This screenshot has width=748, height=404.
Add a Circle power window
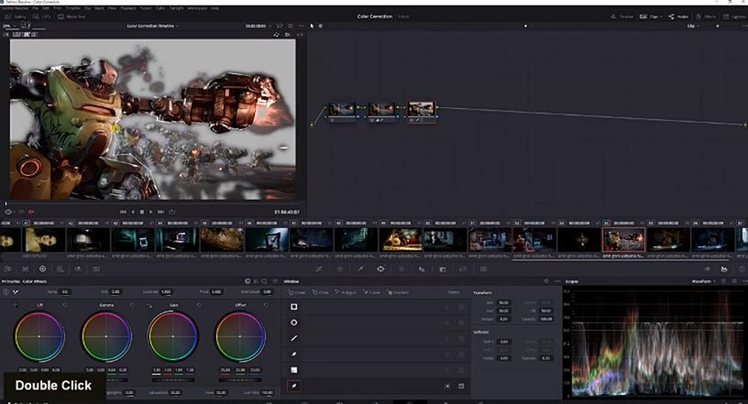click(320, 292)
